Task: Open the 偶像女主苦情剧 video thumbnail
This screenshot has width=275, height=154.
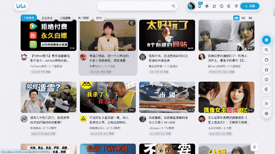Action: (x=226, y=97)
